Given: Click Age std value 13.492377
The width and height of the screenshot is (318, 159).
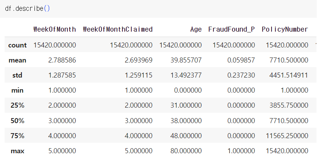Looking at the screenshot, I should [x=186, y=75].
